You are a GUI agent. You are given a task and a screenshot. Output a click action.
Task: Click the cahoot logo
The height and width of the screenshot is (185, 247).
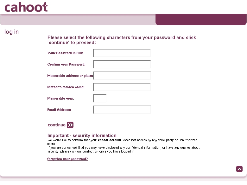point(26,7)
